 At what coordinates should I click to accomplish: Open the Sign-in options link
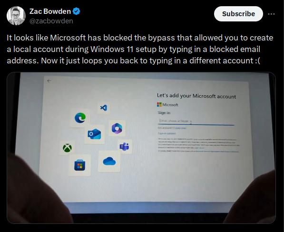167,133
